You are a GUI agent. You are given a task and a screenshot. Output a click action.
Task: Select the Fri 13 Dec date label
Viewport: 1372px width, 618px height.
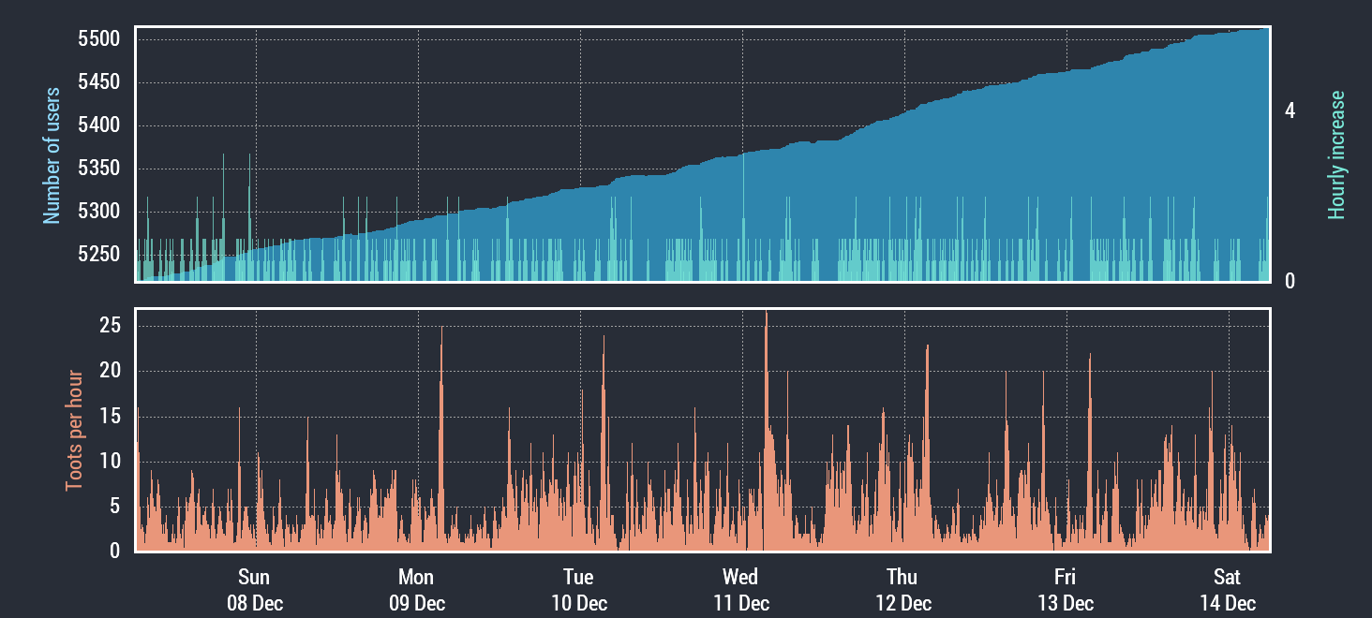[x=1065, y=590]
